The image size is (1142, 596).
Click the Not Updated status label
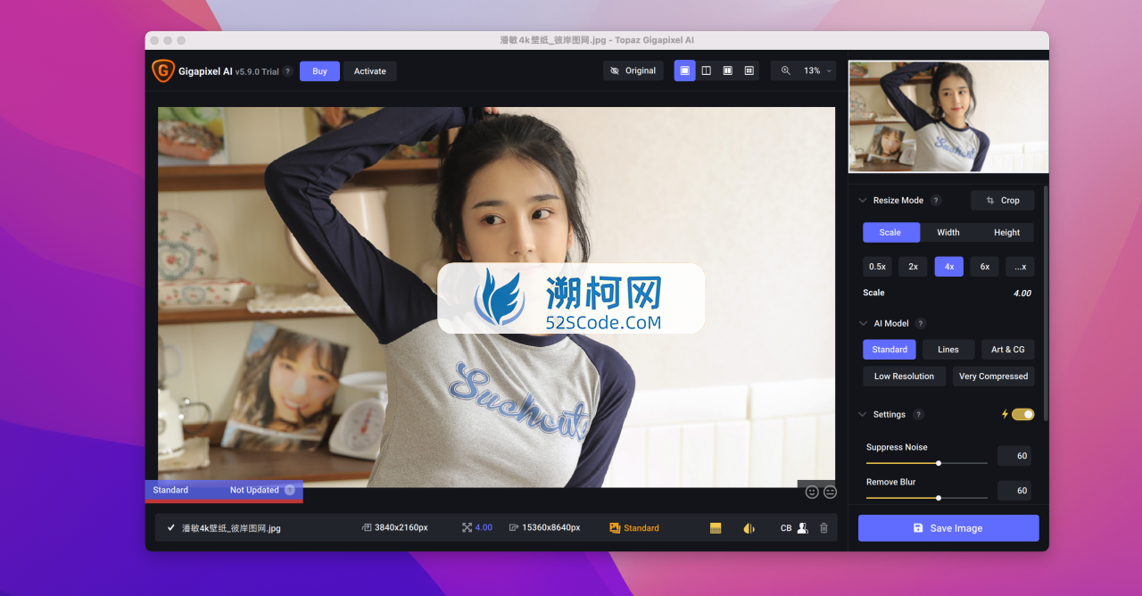[254, 490]
